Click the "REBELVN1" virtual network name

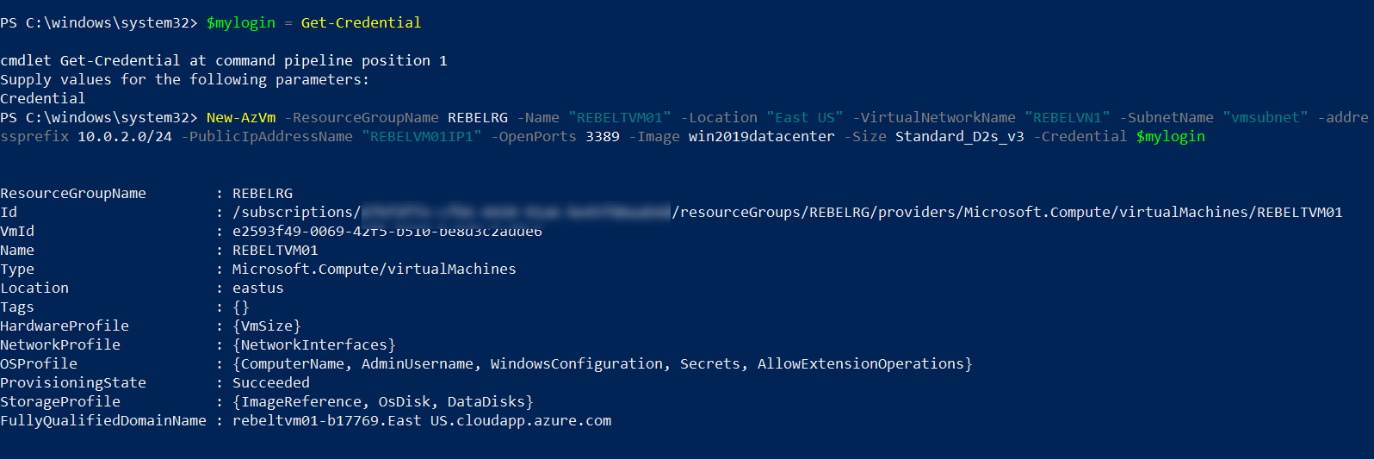(x=1067, y=117)
